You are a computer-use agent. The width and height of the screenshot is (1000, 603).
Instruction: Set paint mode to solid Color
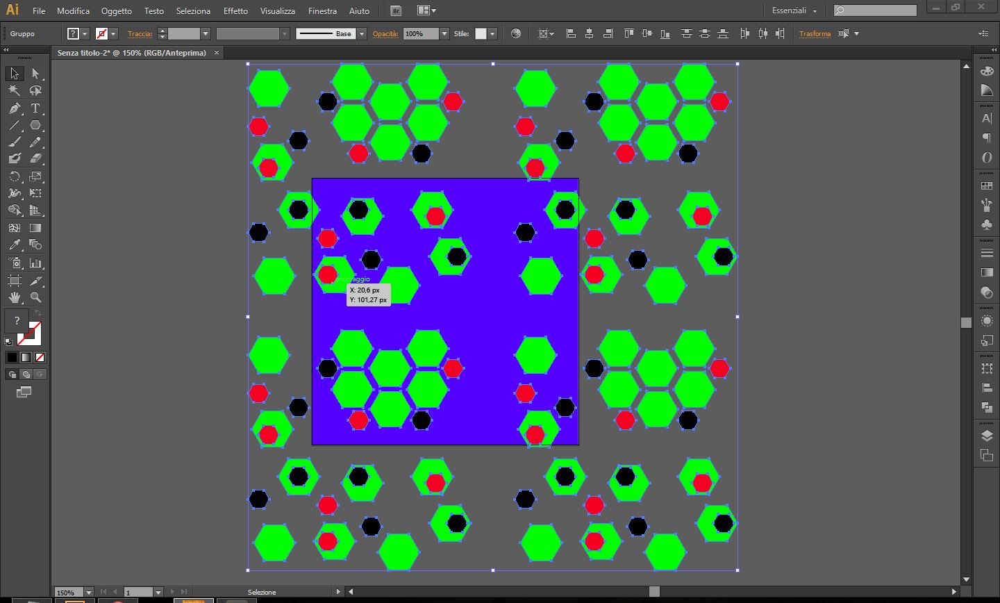click(x=12, y=358)
